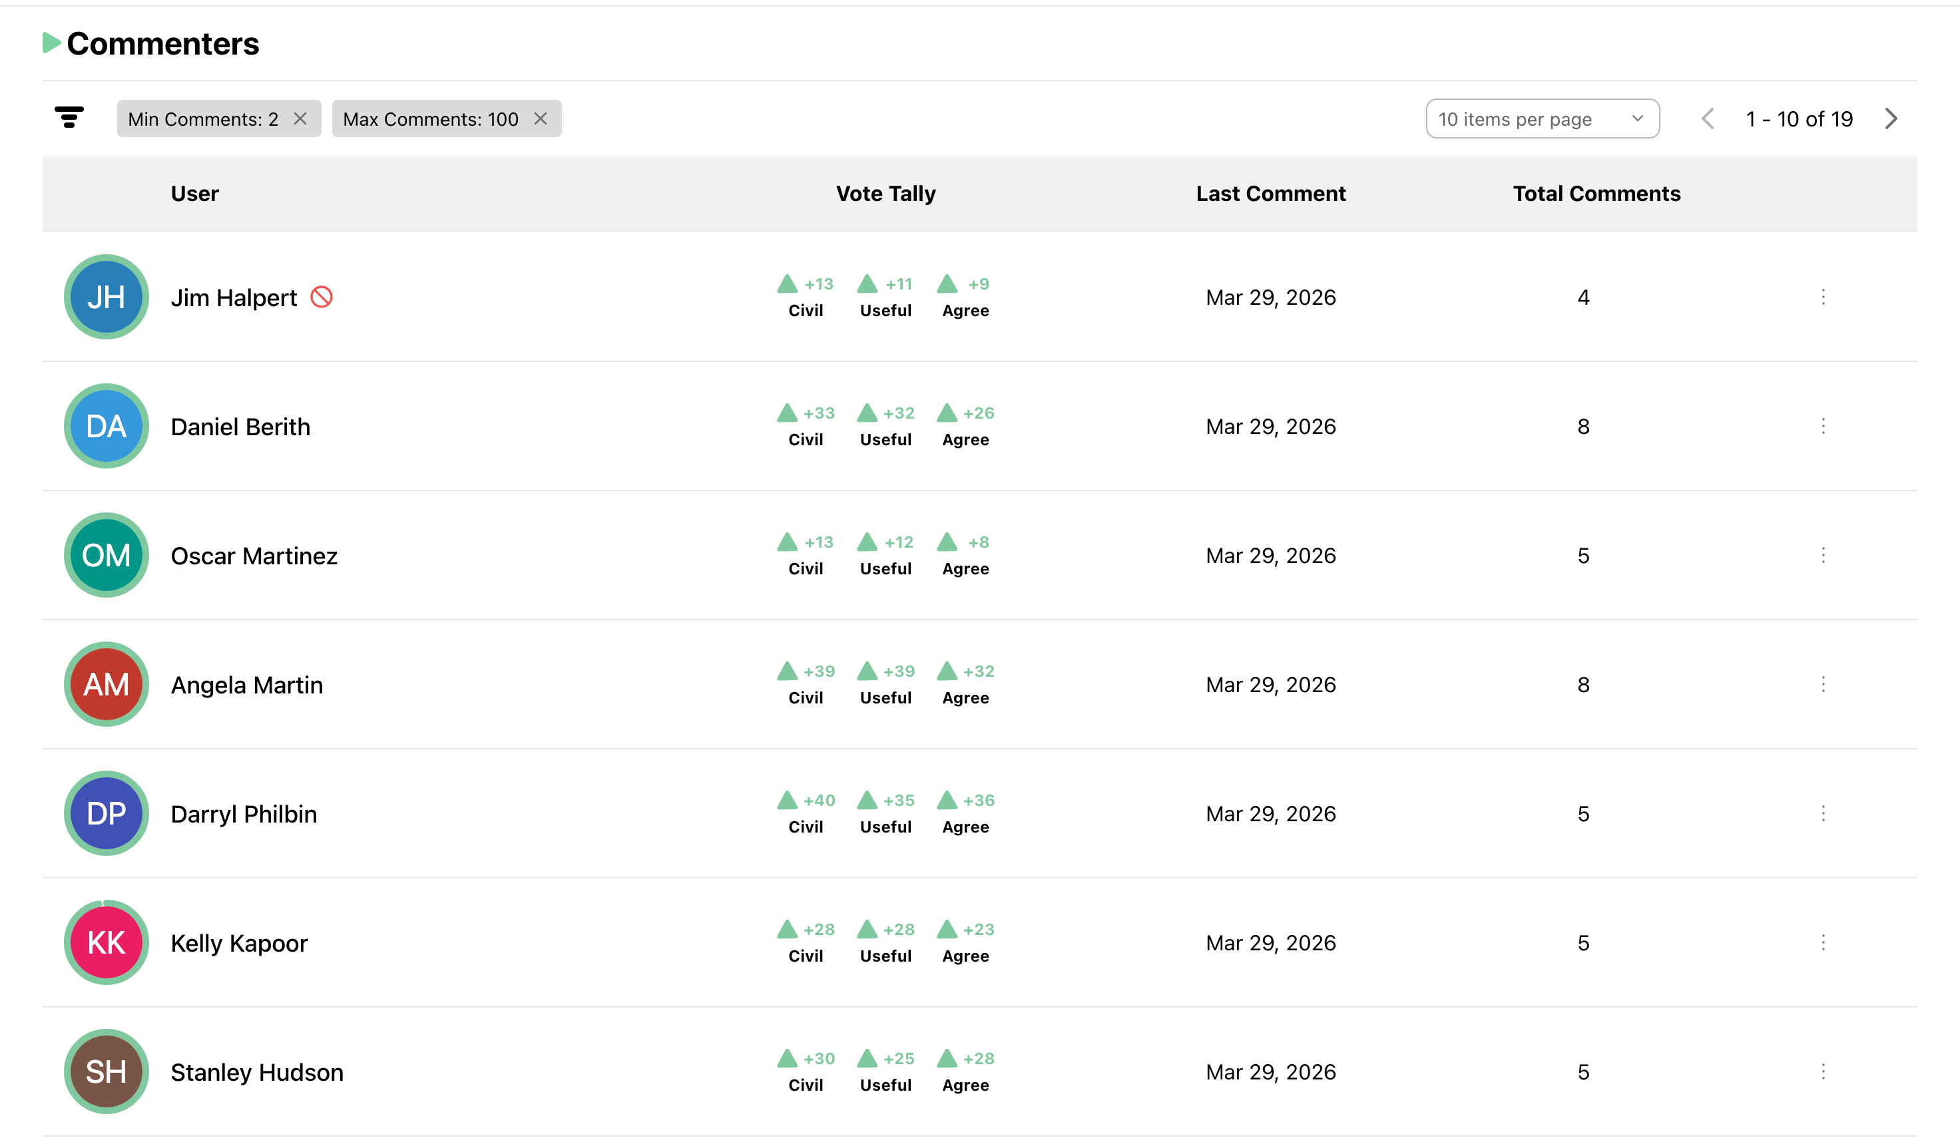Viewport: 1960px width, 1138px height.
Task: Sort by the Total Comments column header
Action: (1596, 194)
